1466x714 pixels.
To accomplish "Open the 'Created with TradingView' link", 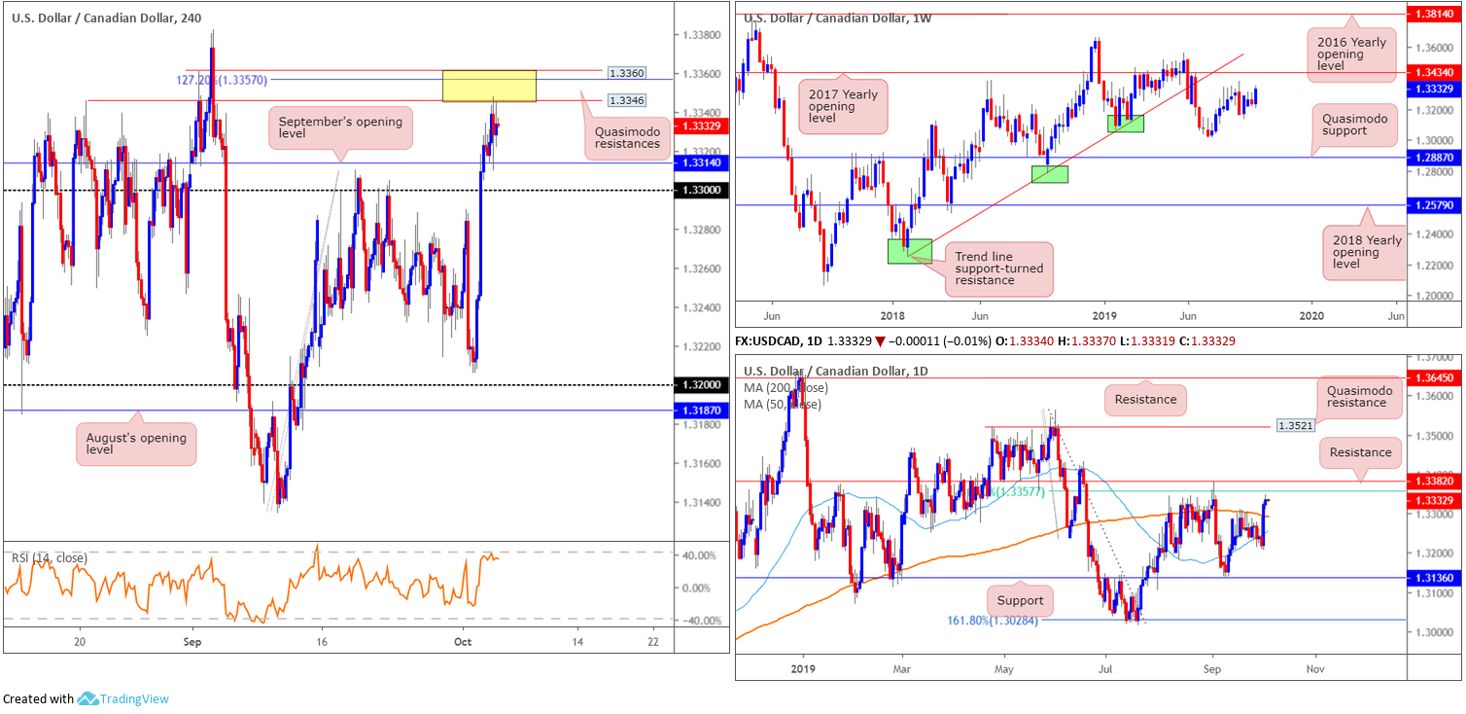I will coord(86,698).
